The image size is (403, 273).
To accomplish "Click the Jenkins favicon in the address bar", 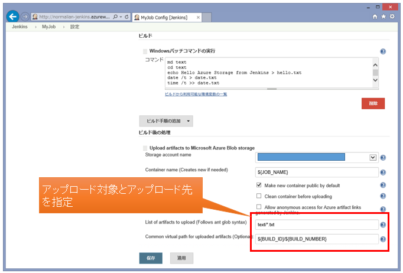I will point(35,17).
